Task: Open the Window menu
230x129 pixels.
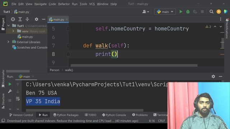Action: coord(102,4)
